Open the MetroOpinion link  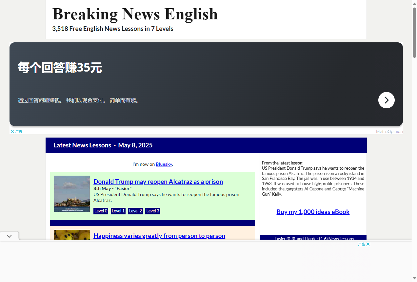[x=389, y=131]
